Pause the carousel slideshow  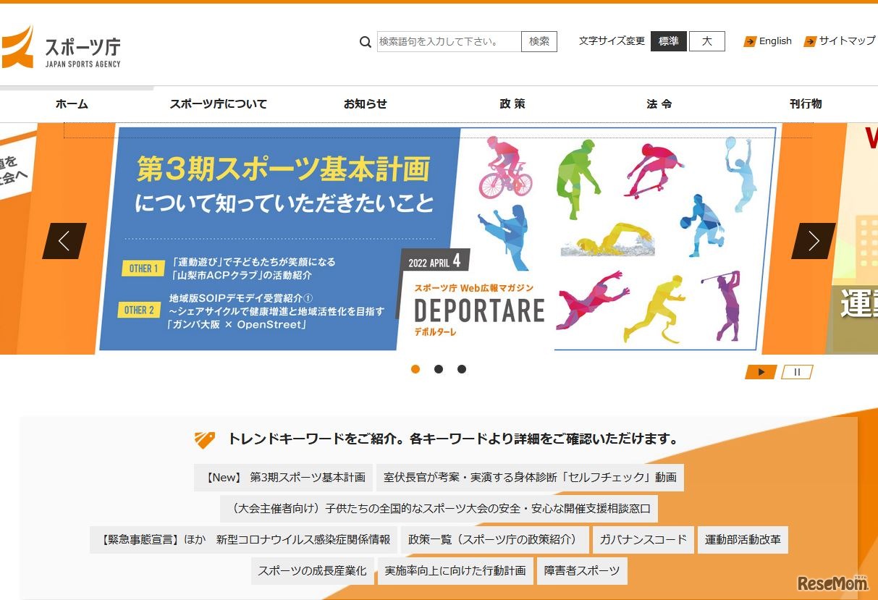[x=796, y=371]
